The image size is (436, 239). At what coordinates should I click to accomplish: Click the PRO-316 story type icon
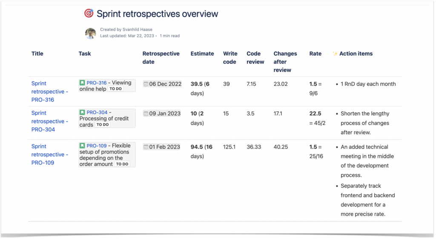click(82, 83)
